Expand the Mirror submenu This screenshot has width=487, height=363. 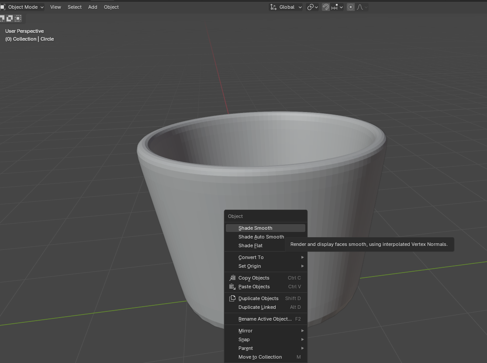pos(266,330)
